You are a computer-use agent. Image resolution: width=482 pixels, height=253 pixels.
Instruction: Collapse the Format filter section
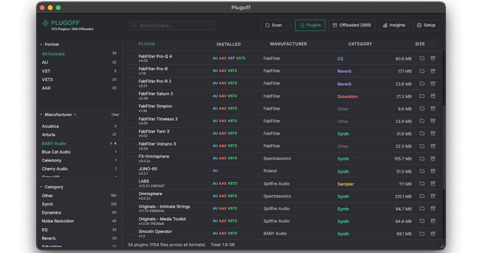coord(41,45)
